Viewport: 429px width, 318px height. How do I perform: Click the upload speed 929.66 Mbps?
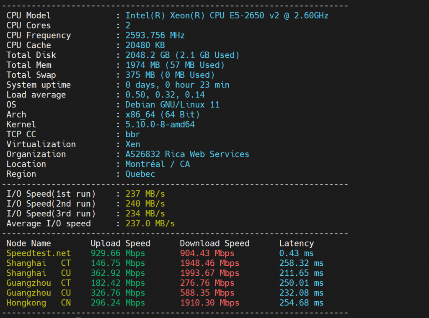coord(118,253)
